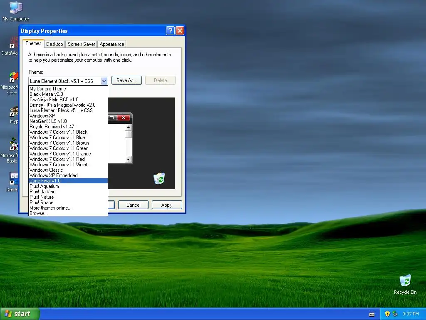Click the preview scrollbar down arrow
426x320 pixels.
click(129, 160)
